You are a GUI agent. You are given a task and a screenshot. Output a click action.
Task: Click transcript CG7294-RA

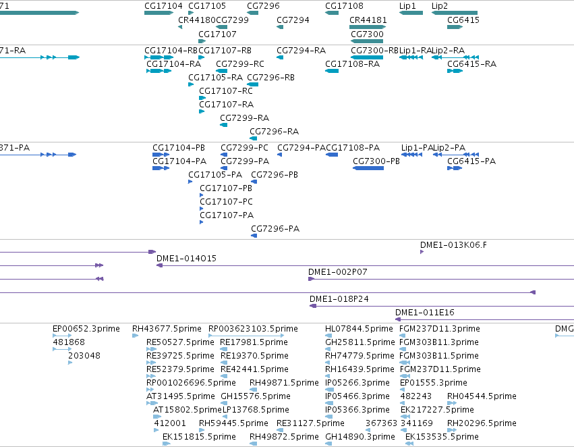(280, 57)
